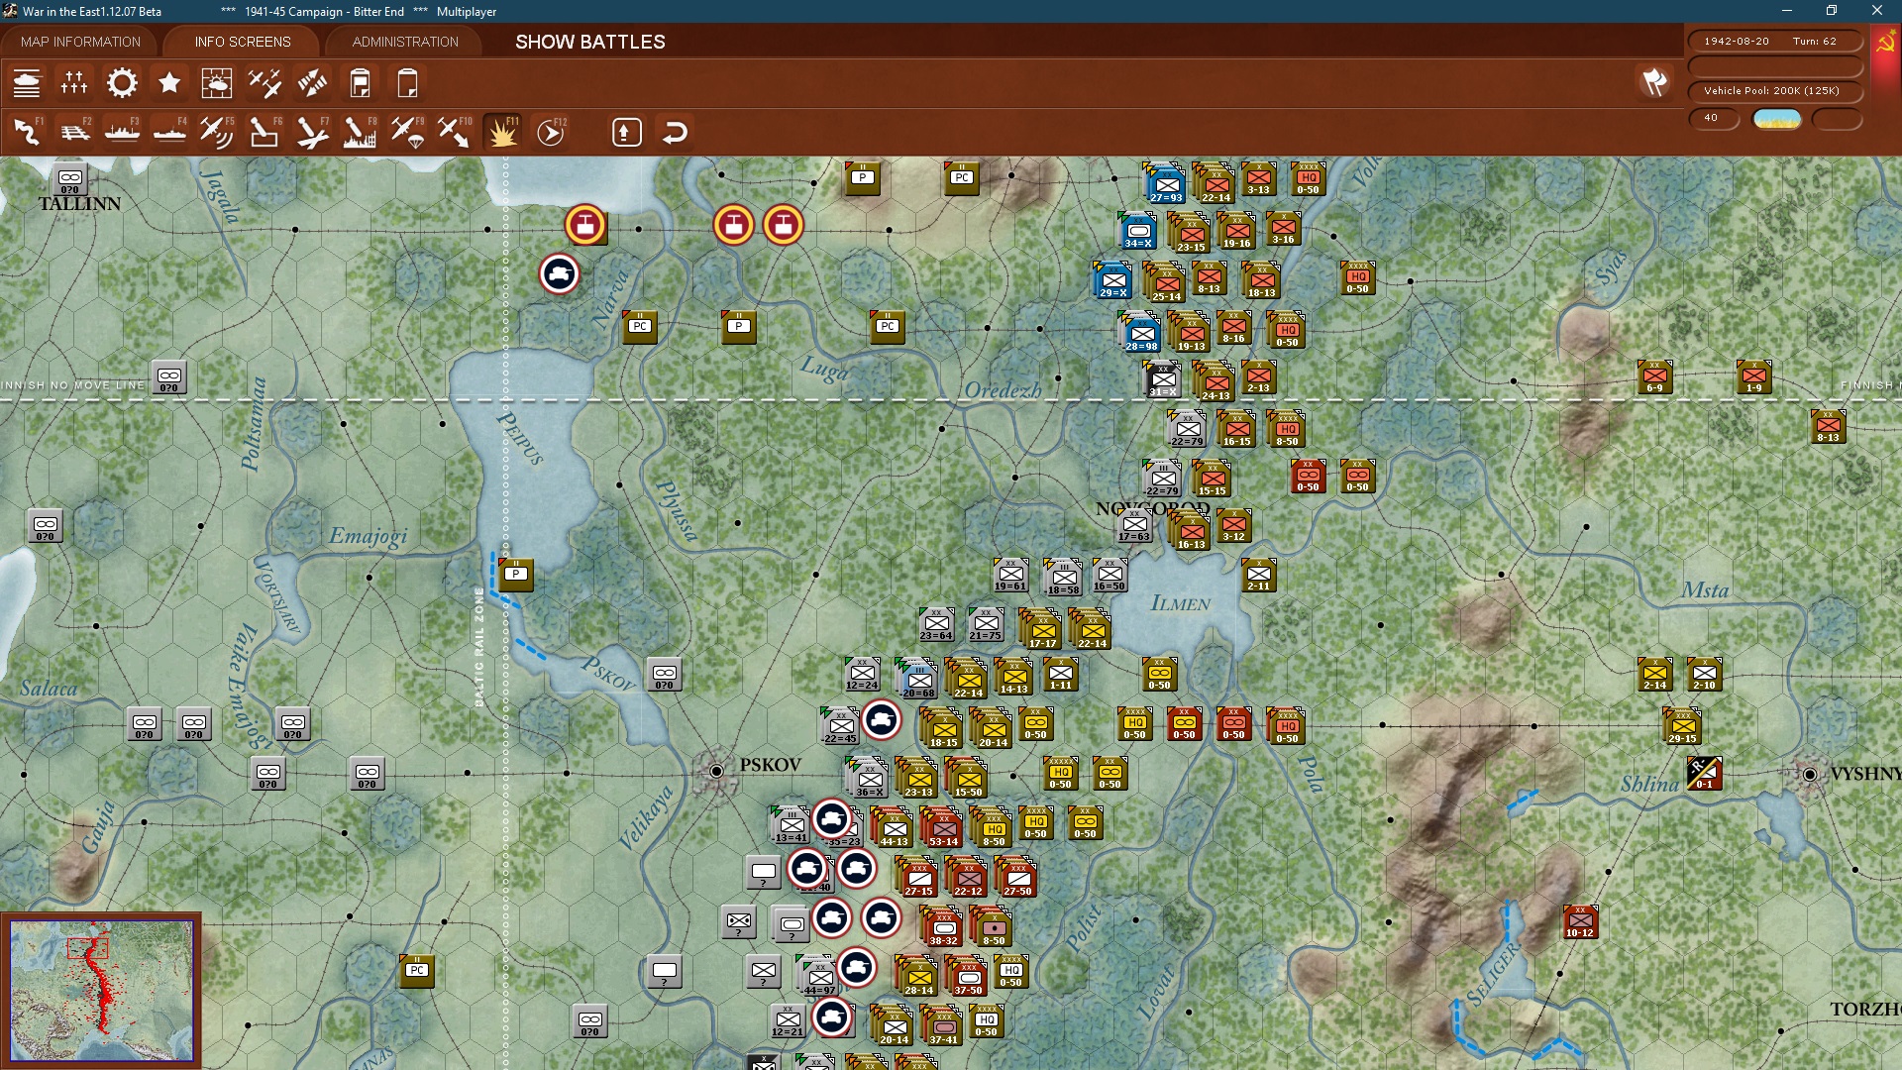Open the MAP INFORMATION tab
The height and width of the screenshot is (1070, 1902).
(x=80, y=42)
